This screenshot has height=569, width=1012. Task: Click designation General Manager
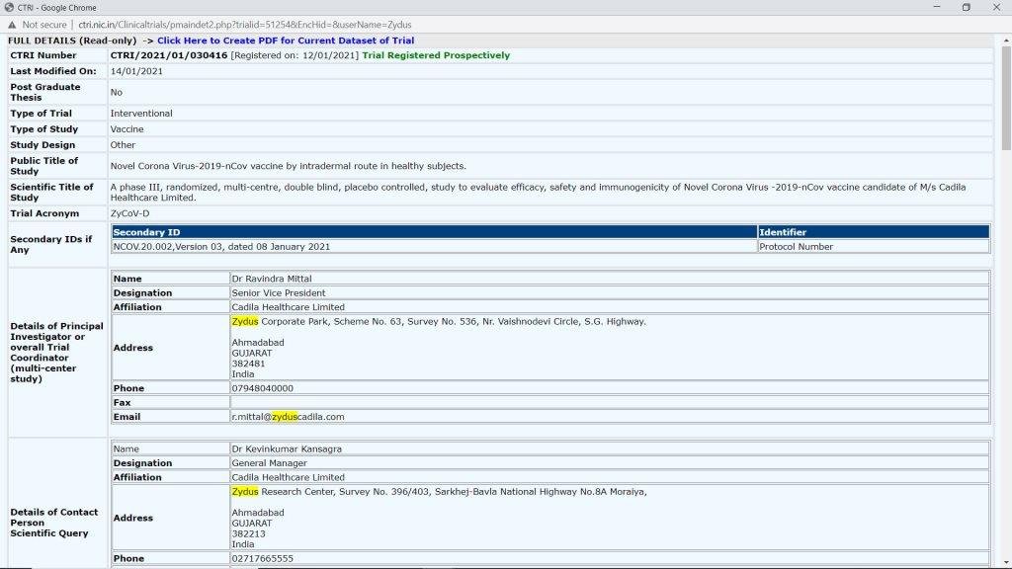[x=269, y=463]
